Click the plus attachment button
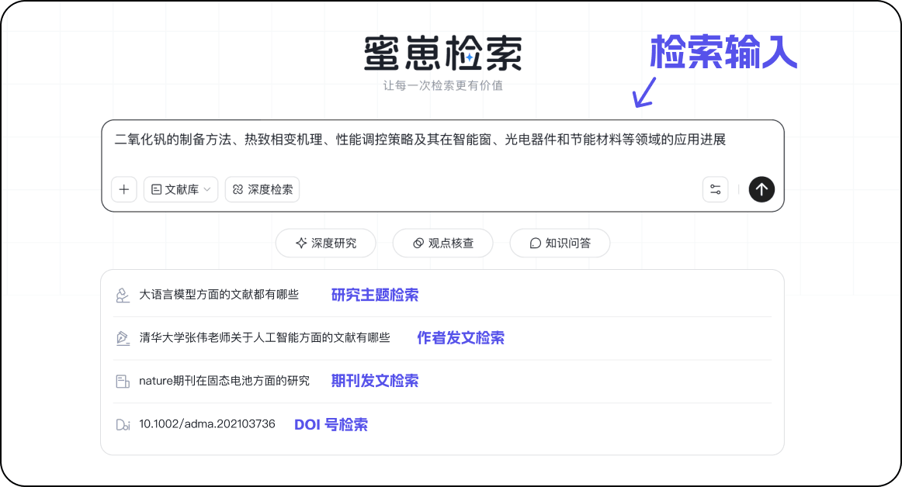This screenshot has height=487, width=902. pyautogui.click(x=123, y=189)
